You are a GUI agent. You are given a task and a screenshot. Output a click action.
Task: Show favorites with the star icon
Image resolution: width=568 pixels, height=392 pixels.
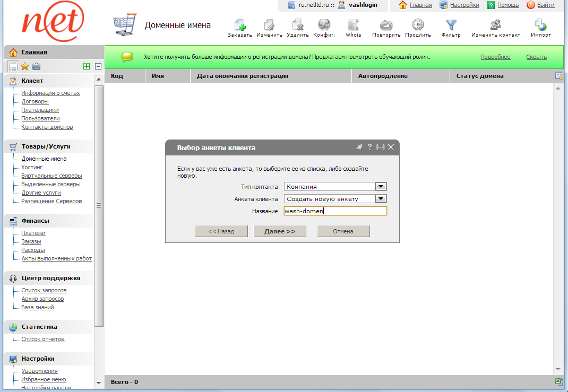point(24,66)
